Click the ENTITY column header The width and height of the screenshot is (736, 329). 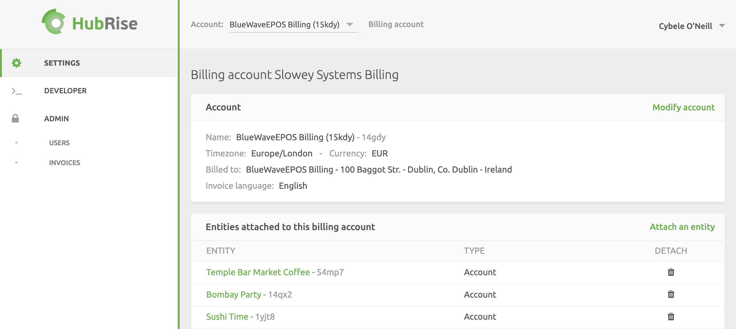[221, 251]
